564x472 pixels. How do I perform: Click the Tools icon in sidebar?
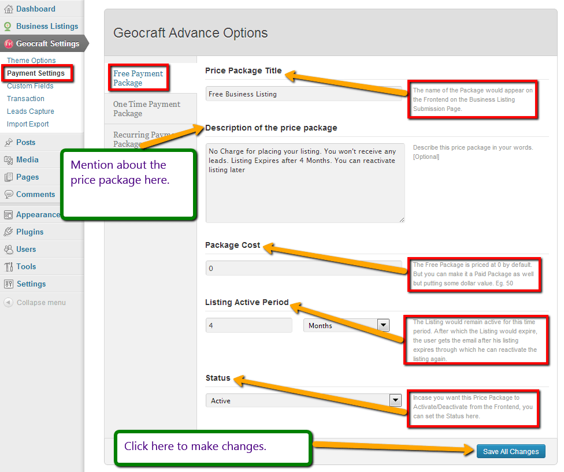point(8,267)
